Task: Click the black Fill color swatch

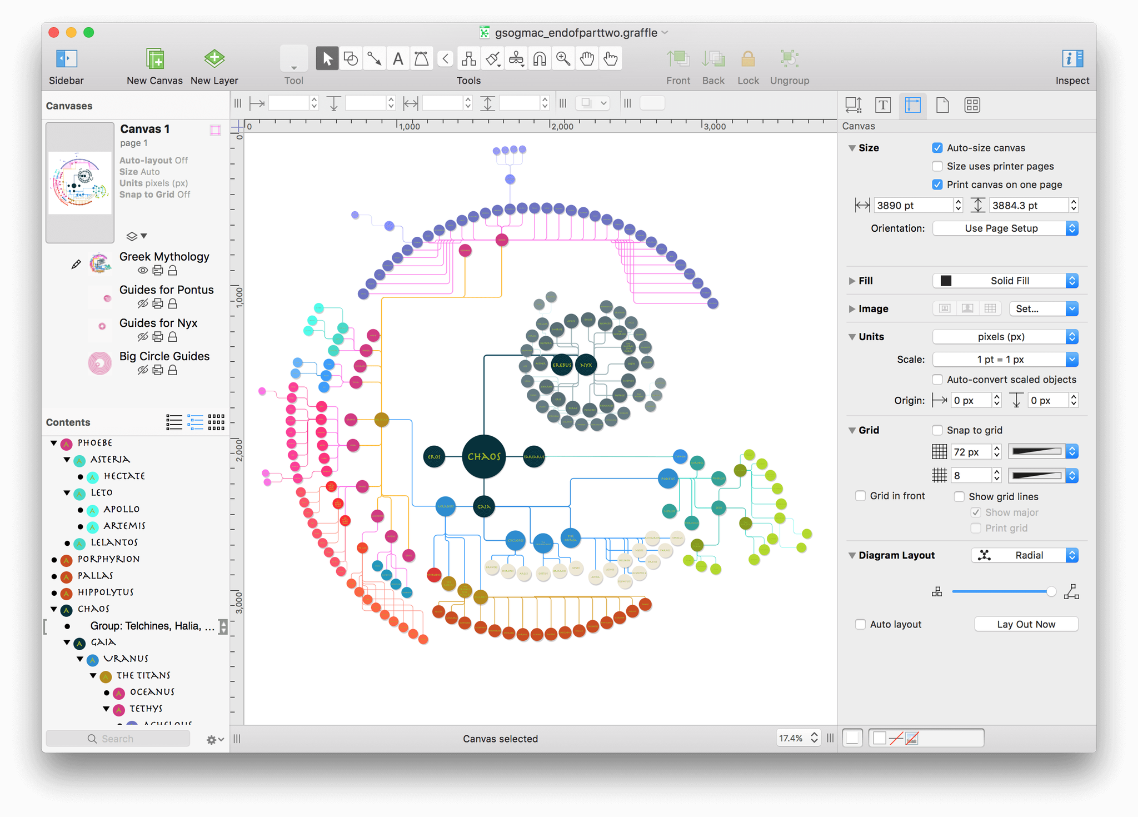Action: (x=946, y=281)
